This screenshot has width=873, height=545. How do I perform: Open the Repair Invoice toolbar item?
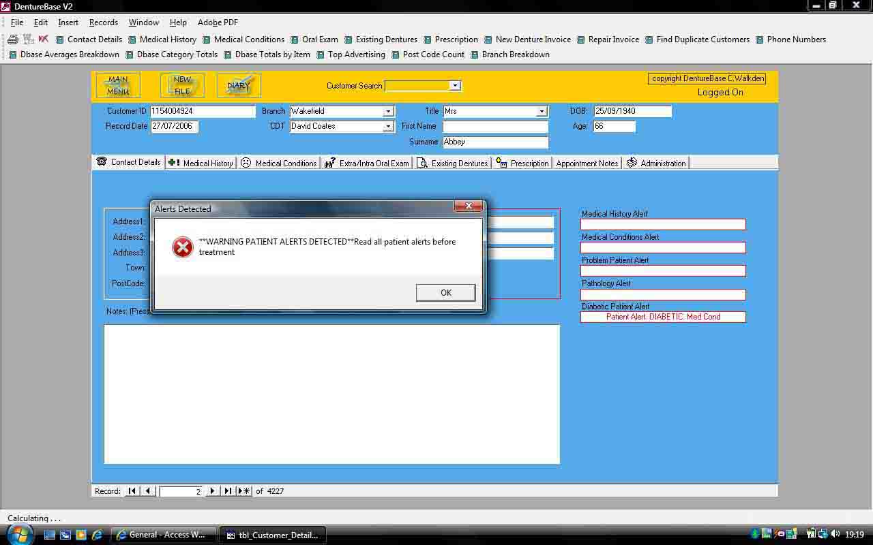(608, 40)
